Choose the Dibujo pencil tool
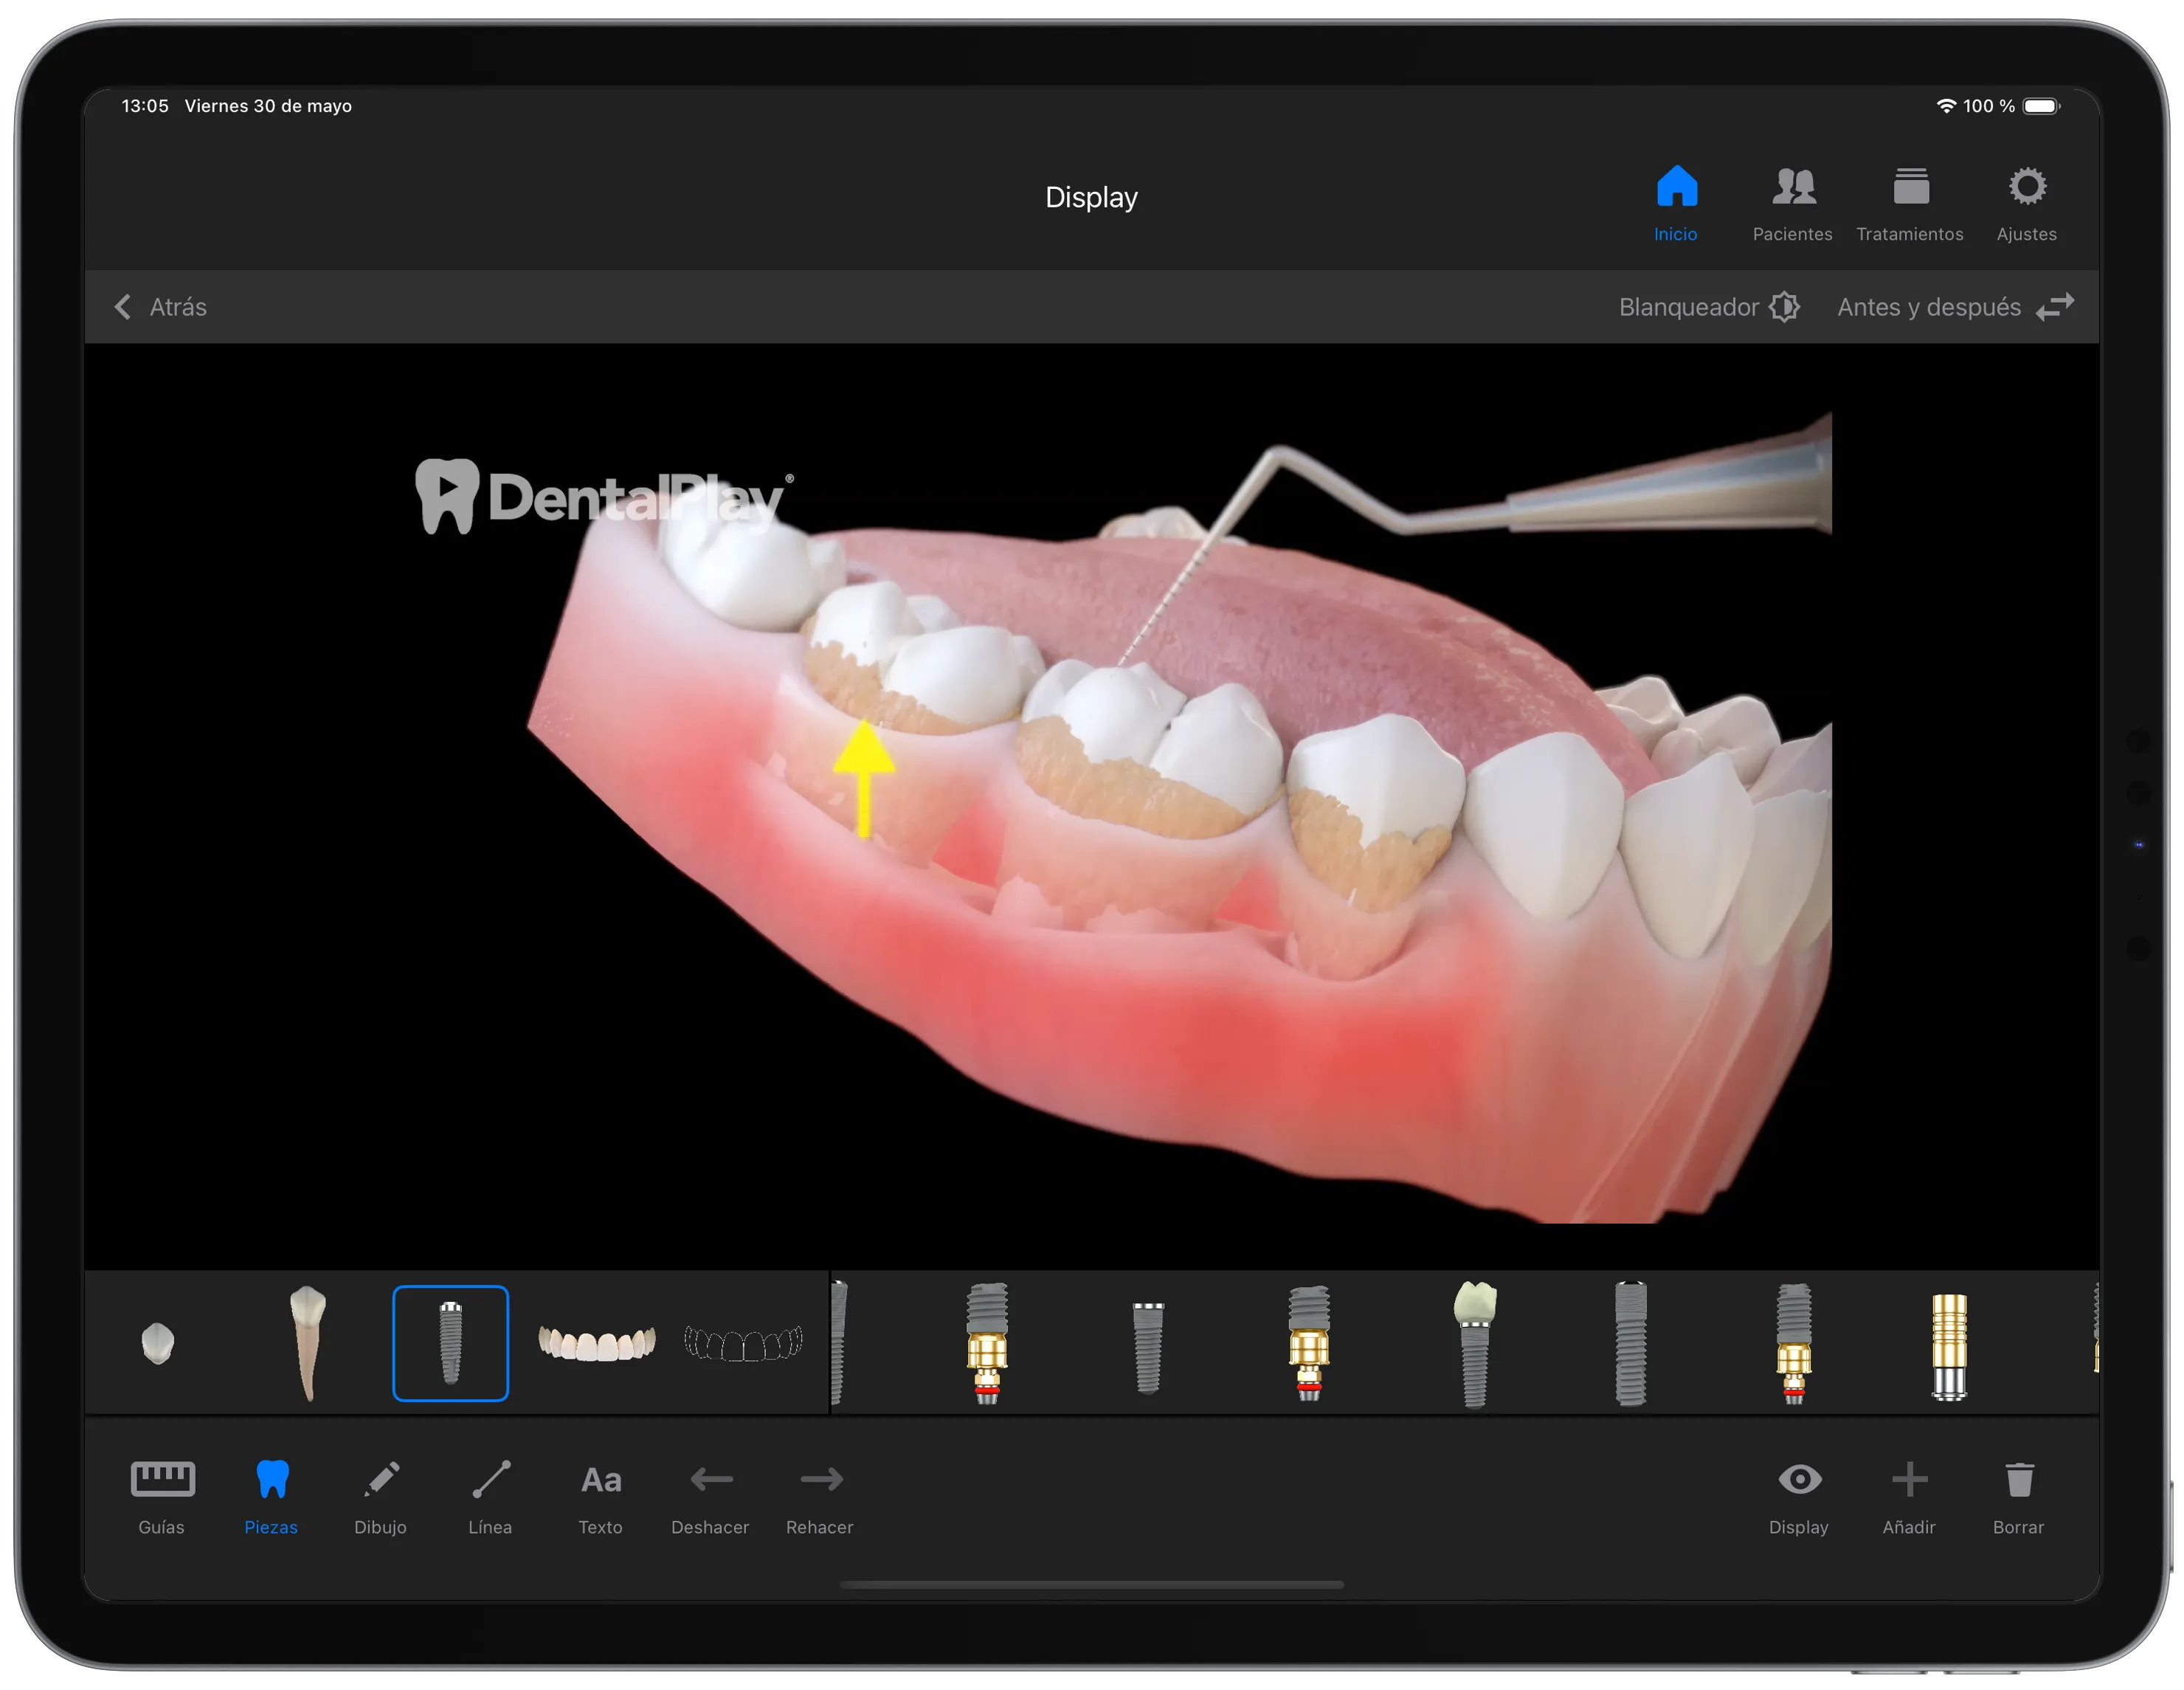The height and width of the screenshot is (1690, 2184). (x=380, y=1497)
